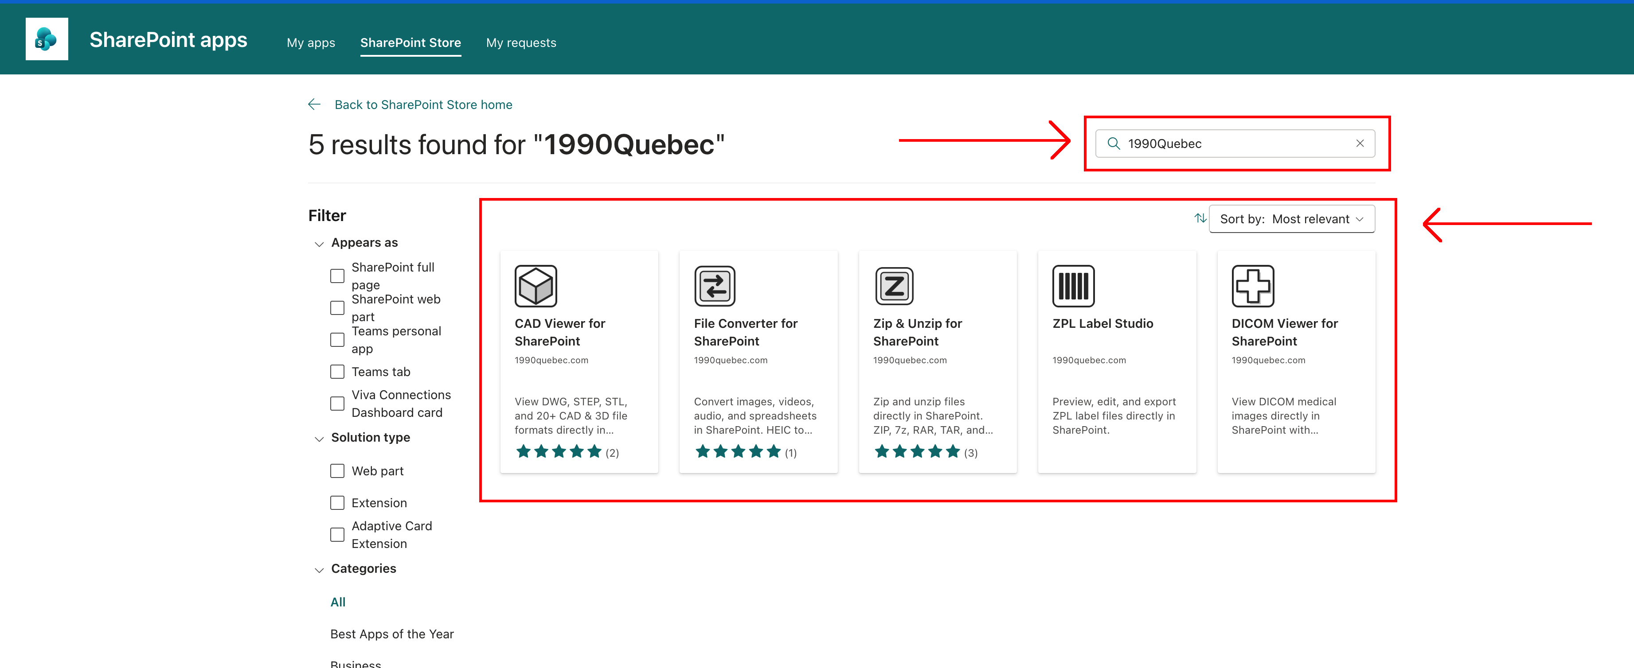The width and height of the screenshot is (1634, 668).
Task: Check Teams tab filter
Action: pyautogui.click(x=337, y=372)
